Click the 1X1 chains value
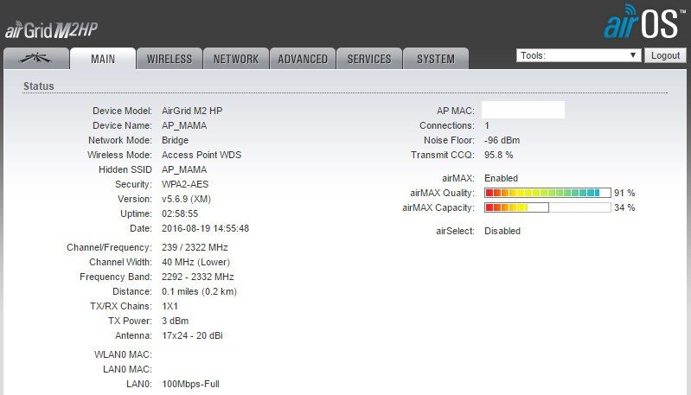The width and height of the screenshot is (691, 395). (x=170, y=306)
